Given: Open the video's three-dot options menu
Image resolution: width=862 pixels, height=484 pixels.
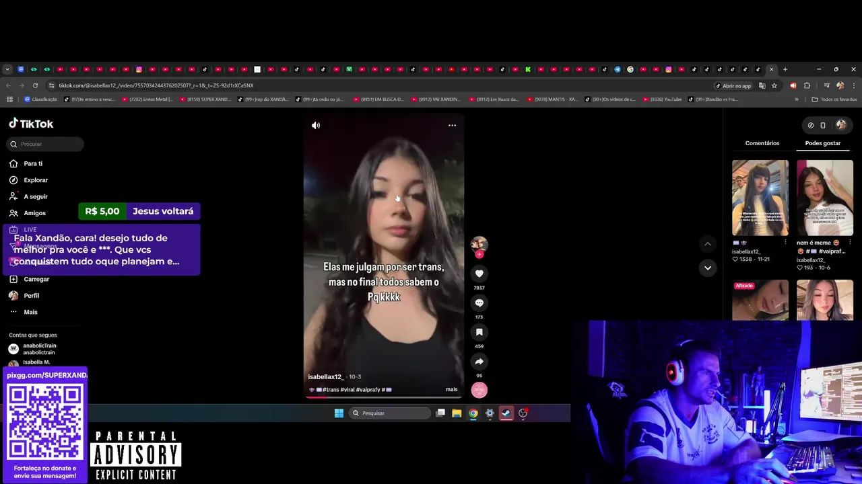Looking at the screenshot, I should [452, 125].
